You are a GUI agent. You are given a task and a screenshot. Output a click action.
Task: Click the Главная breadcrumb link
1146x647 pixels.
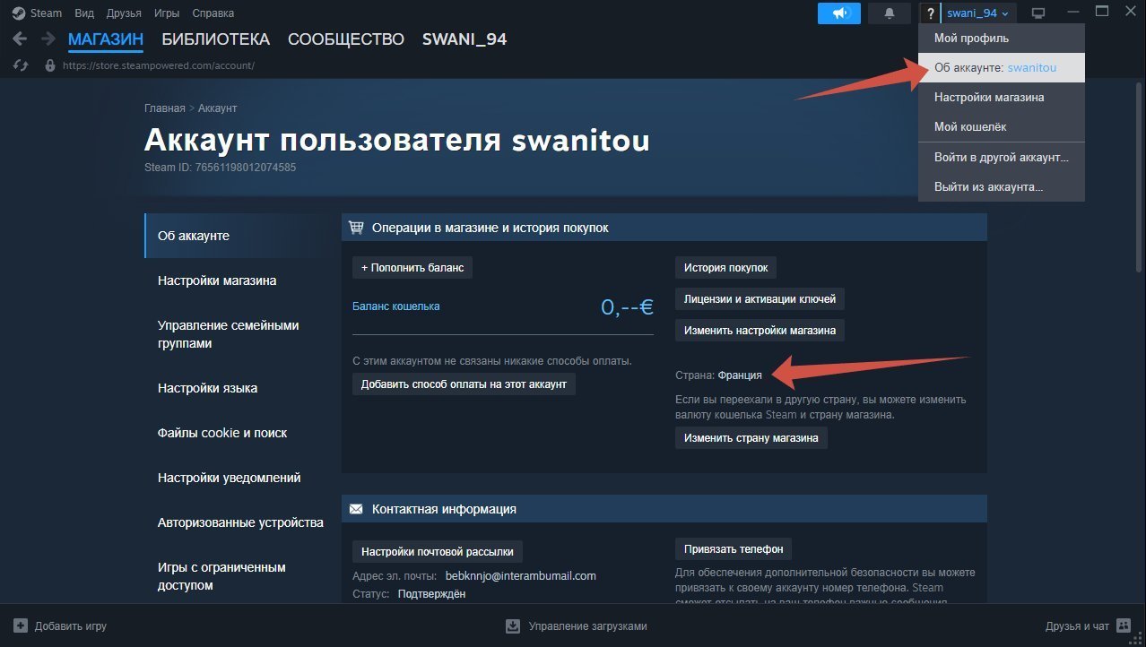pos(164,108)
